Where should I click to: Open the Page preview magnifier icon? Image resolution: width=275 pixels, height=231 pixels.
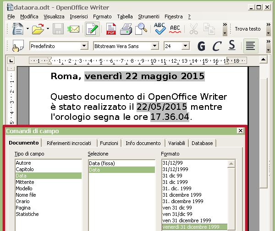(141, 29)
